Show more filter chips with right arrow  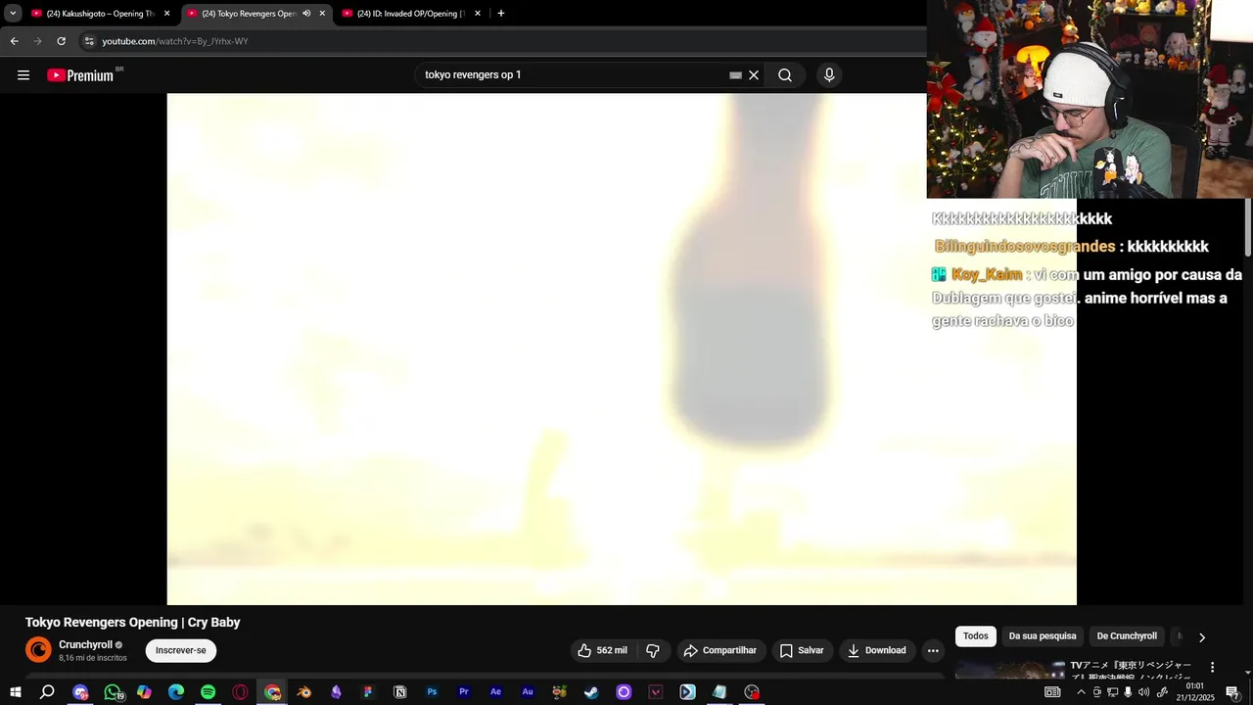(x=1202, y=637)
